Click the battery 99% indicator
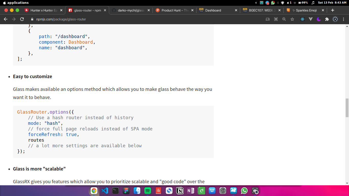The image size is (349, 196). (303, 3)
